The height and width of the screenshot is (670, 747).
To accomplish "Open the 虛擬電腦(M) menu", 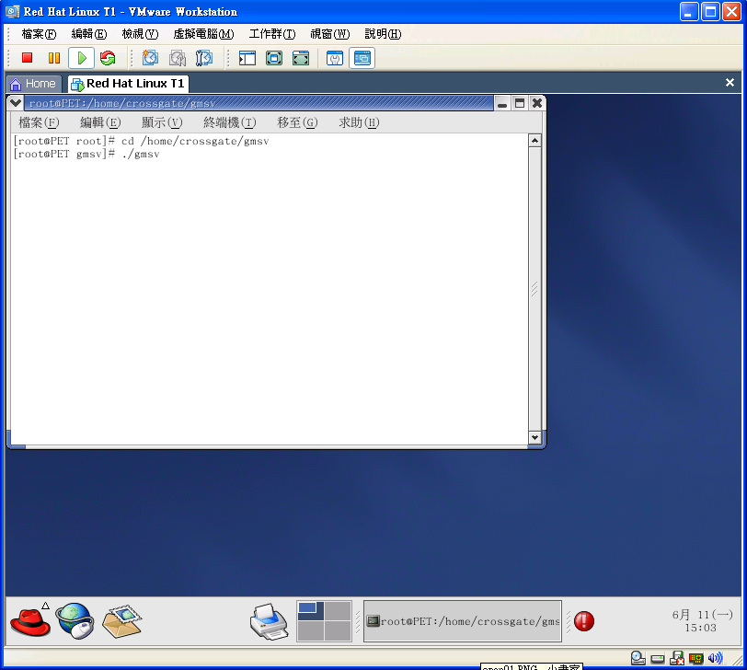I will coord(203,34).
